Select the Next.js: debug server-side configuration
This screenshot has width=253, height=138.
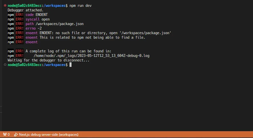[x=48, y=134]
